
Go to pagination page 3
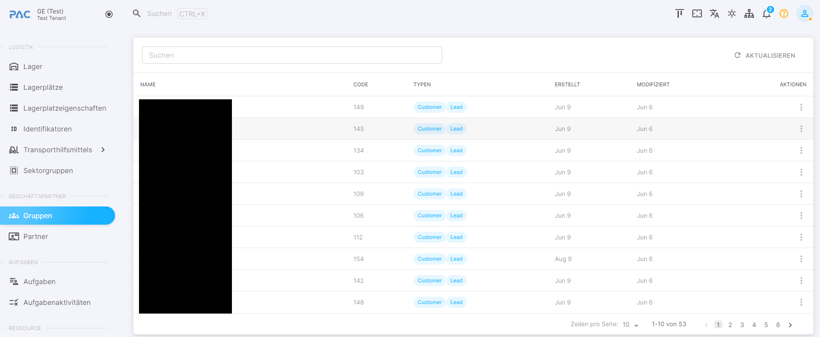[x=742, y=325]
